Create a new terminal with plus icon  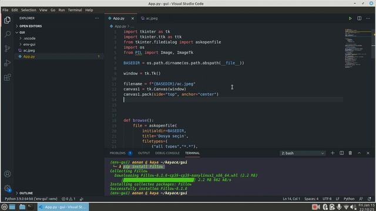point(333,153)
